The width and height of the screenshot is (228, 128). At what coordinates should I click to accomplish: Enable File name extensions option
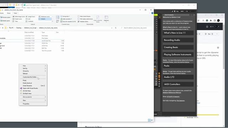[x=85, y=19]
